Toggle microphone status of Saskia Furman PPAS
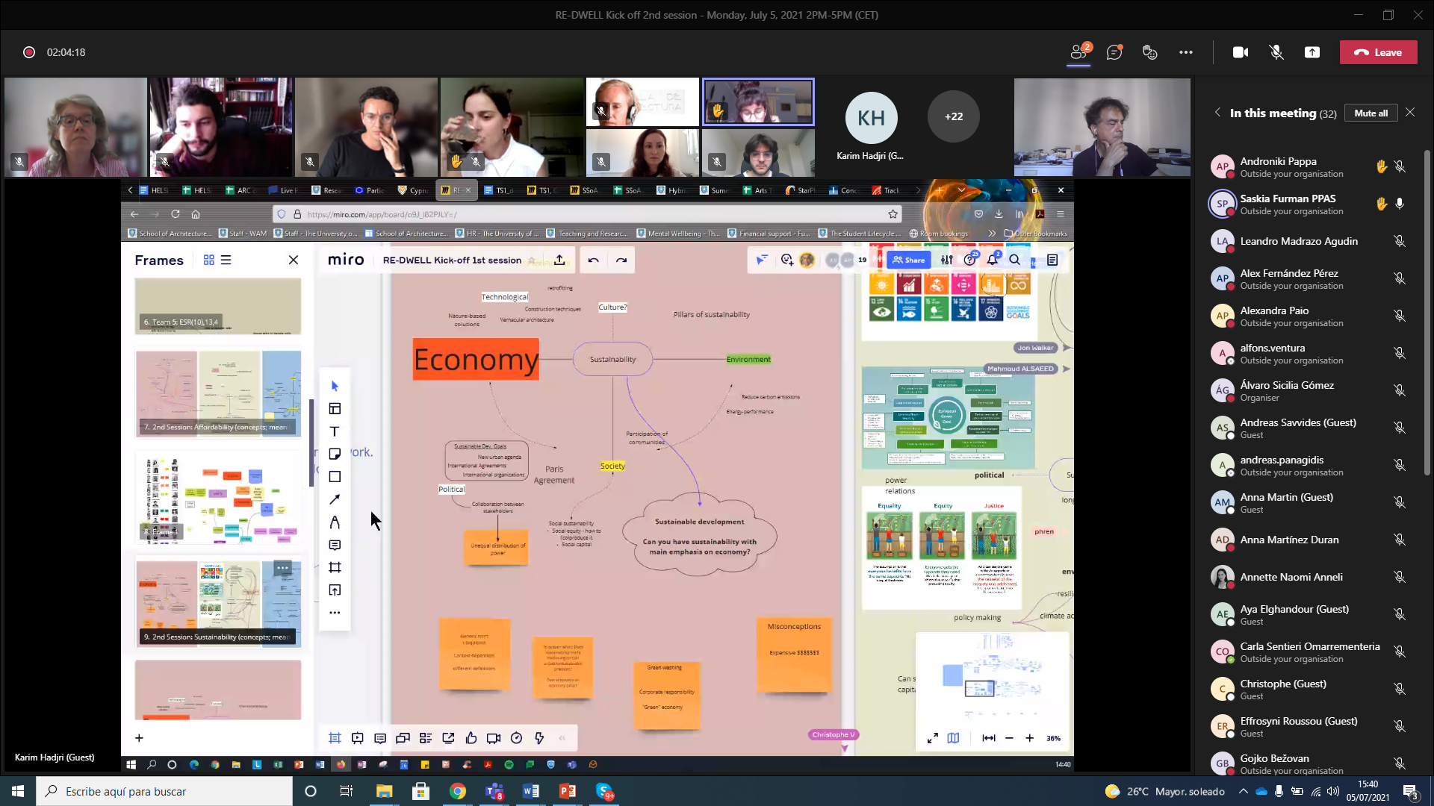Screen dimensions: 1434x806 coord(1400,204)
